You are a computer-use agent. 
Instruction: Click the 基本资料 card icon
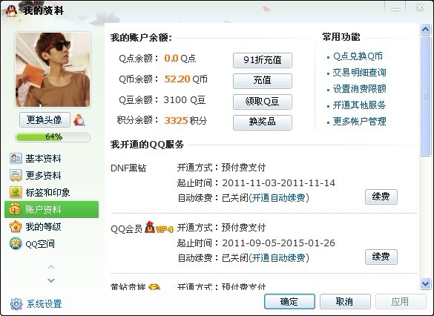click(16, 158)
